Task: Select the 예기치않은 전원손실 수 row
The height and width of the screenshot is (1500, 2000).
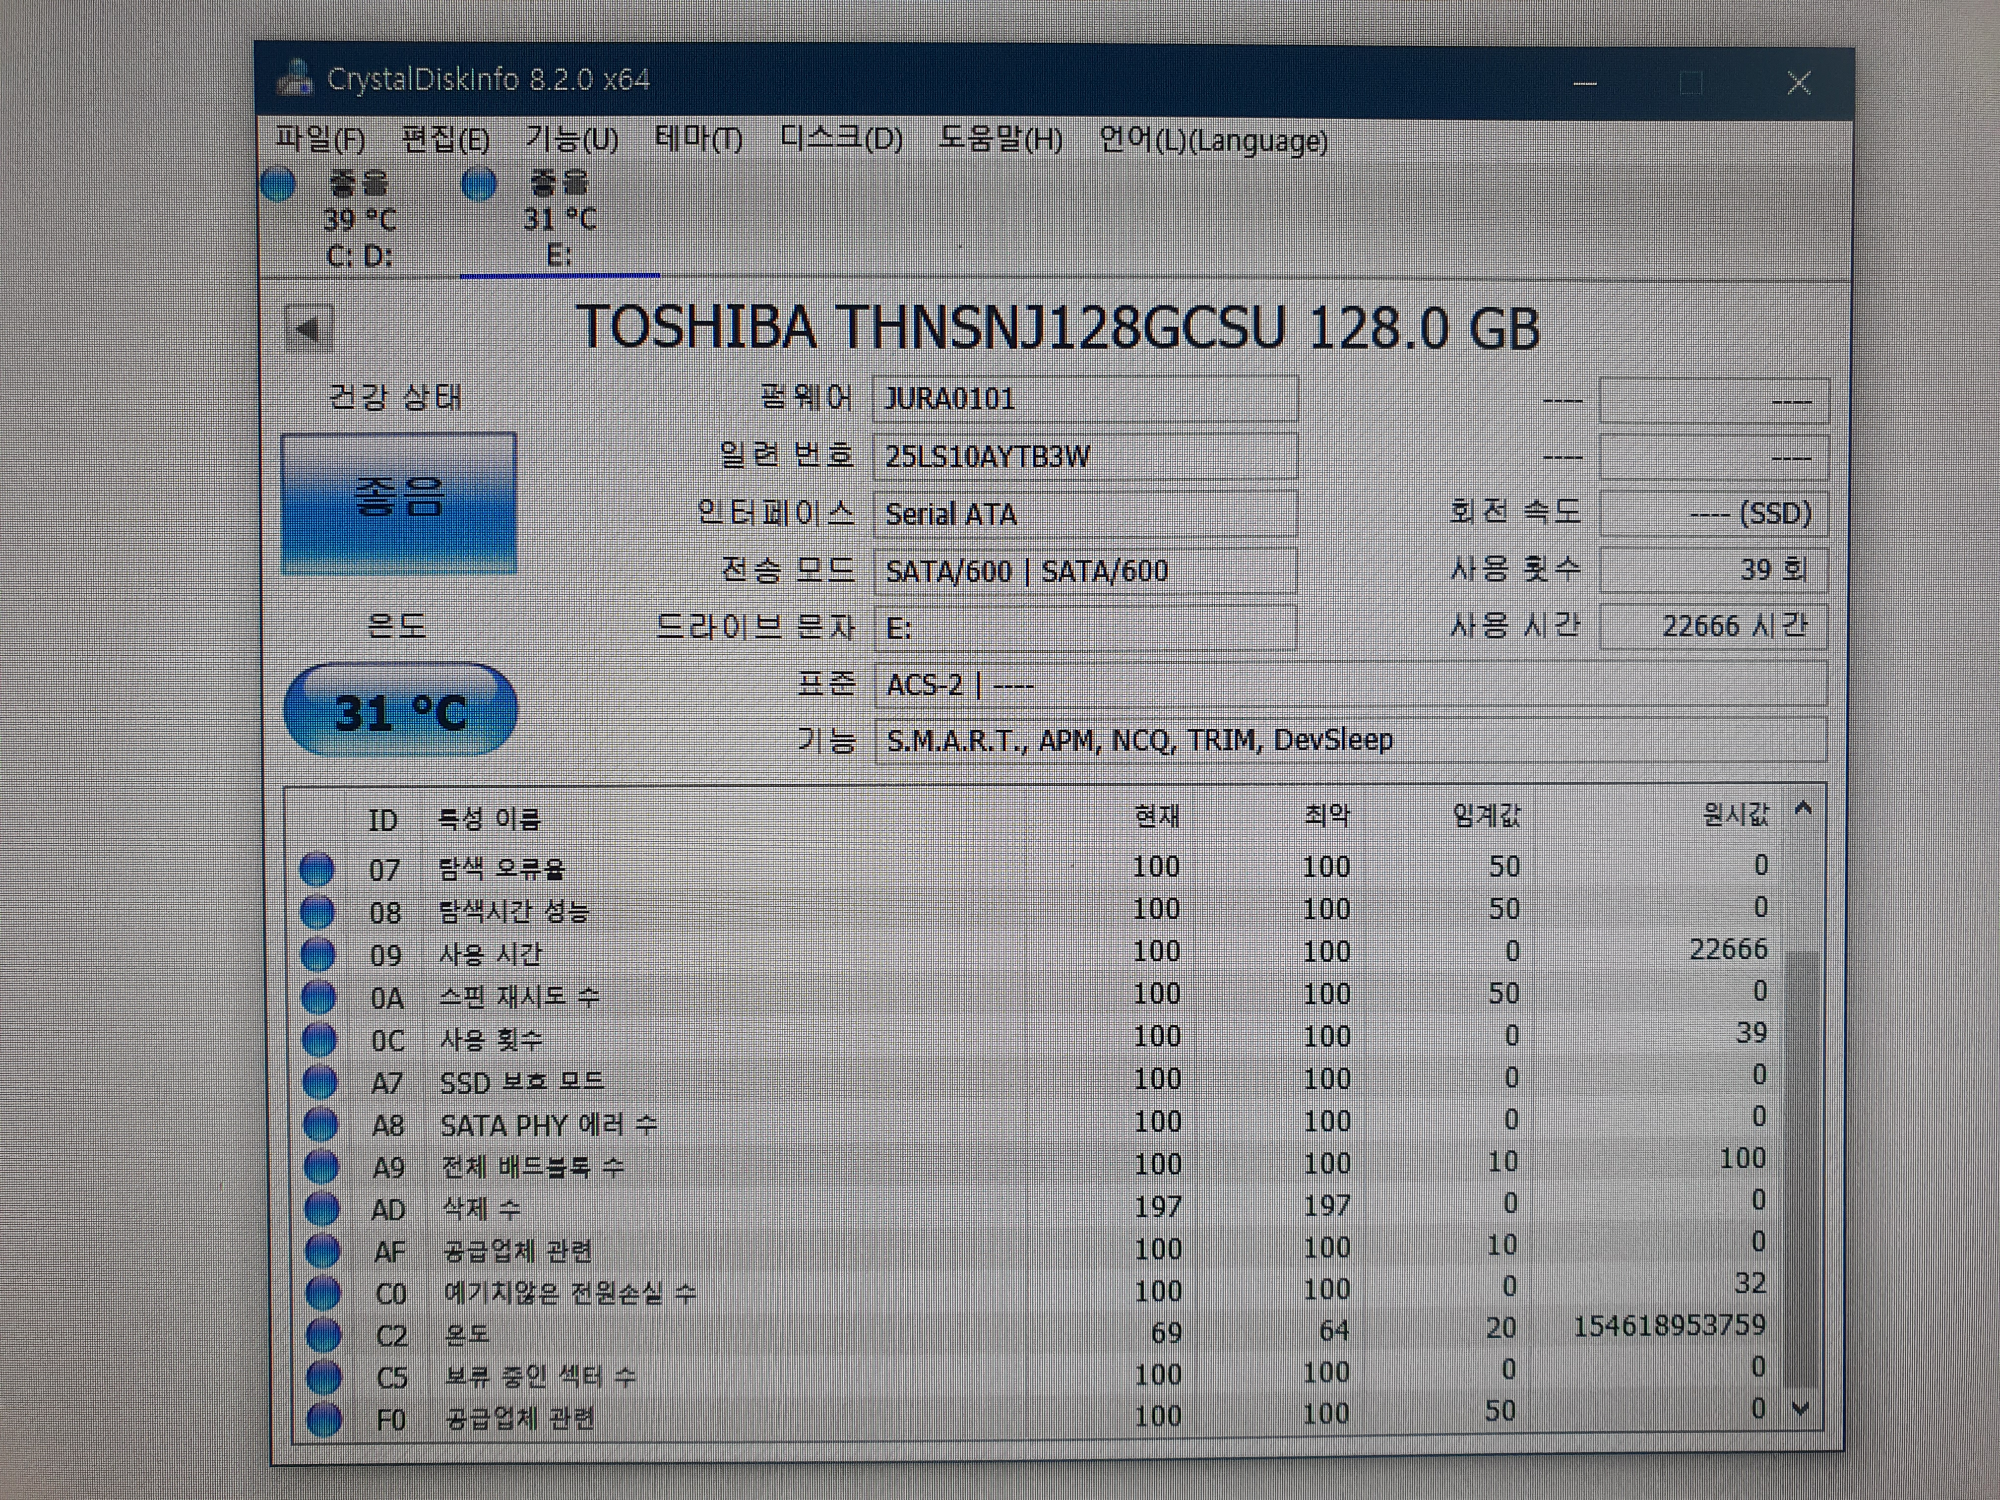Action: click(x=1036, y=1290)
